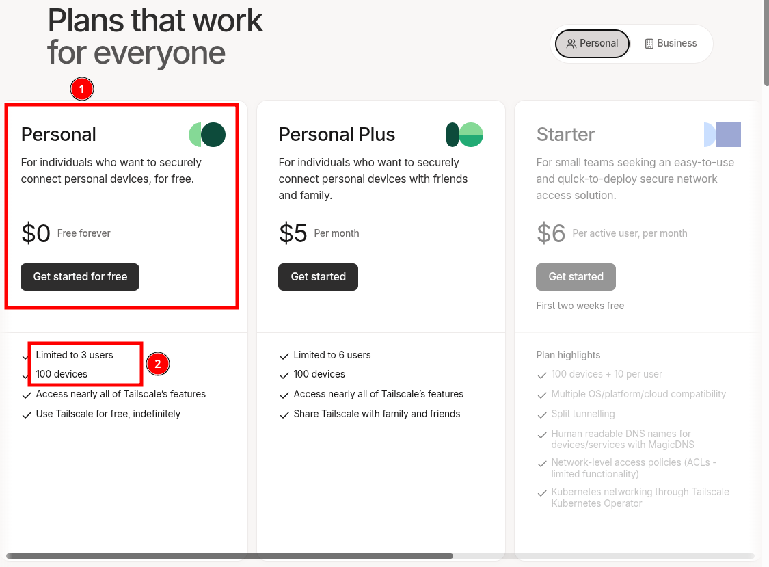769x567 pixels.
Task: Click the red annotation marker numbered 1
Action: (x=82, y=89)
